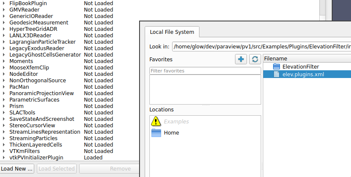Click the Load Selected button
The image size is (351, 177).
click(57, 169)
